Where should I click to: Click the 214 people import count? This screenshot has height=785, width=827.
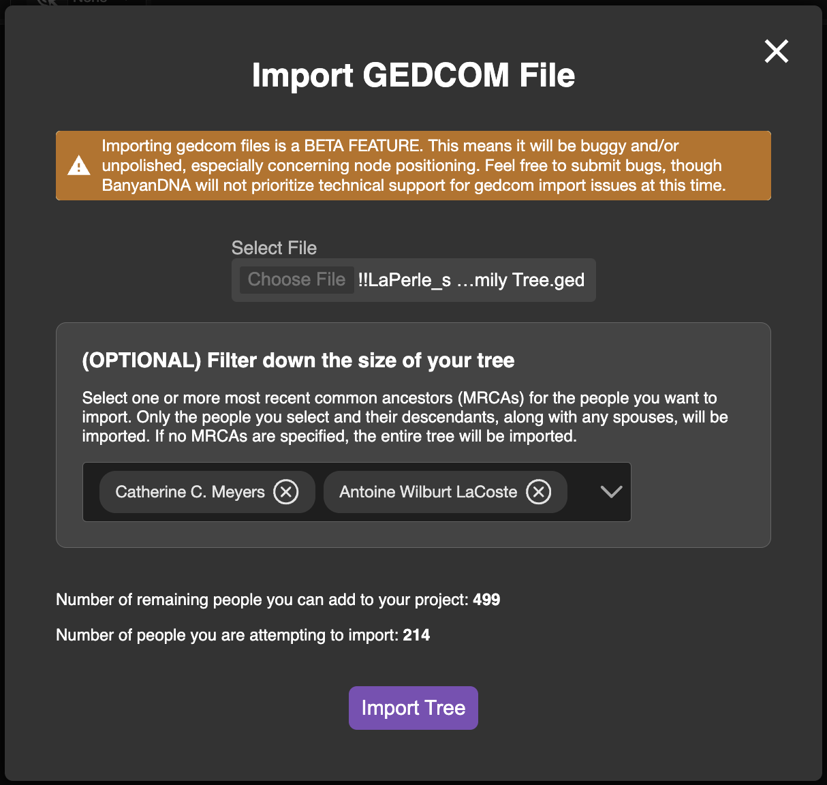coord(416,635)
